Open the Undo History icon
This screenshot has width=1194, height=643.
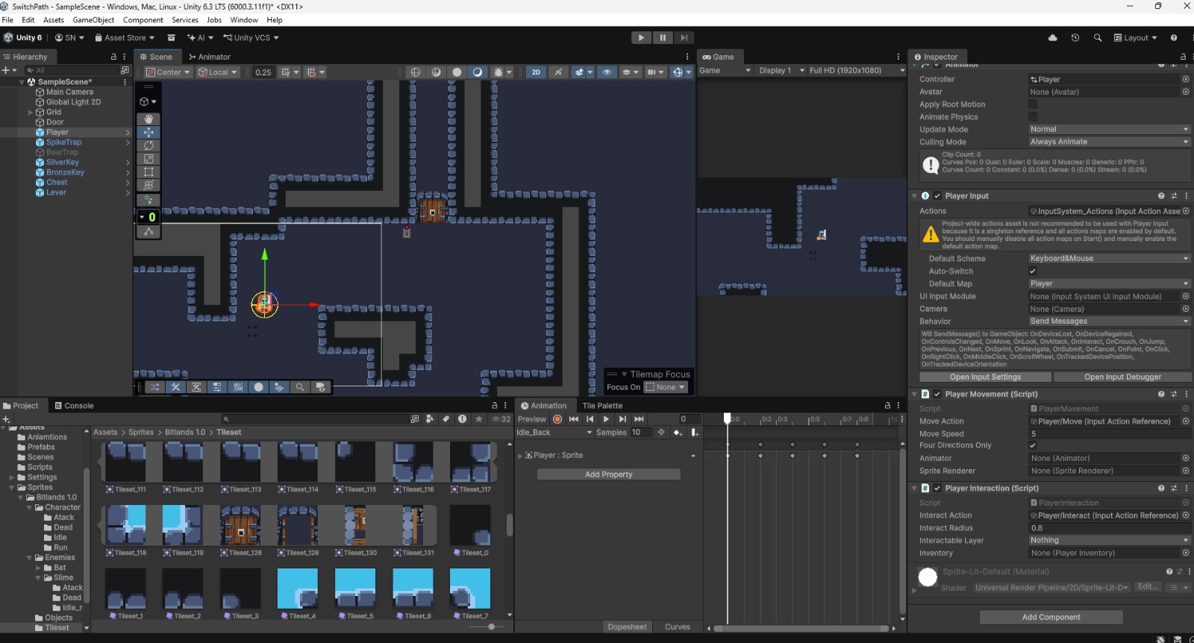point(1075,38)
